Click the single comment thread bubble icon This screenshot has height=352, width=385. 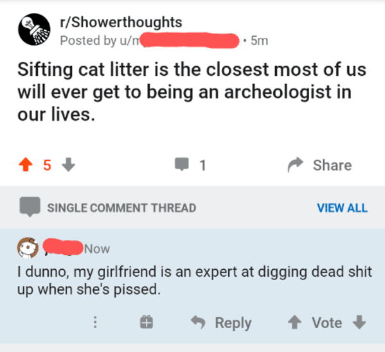(30, 207)
